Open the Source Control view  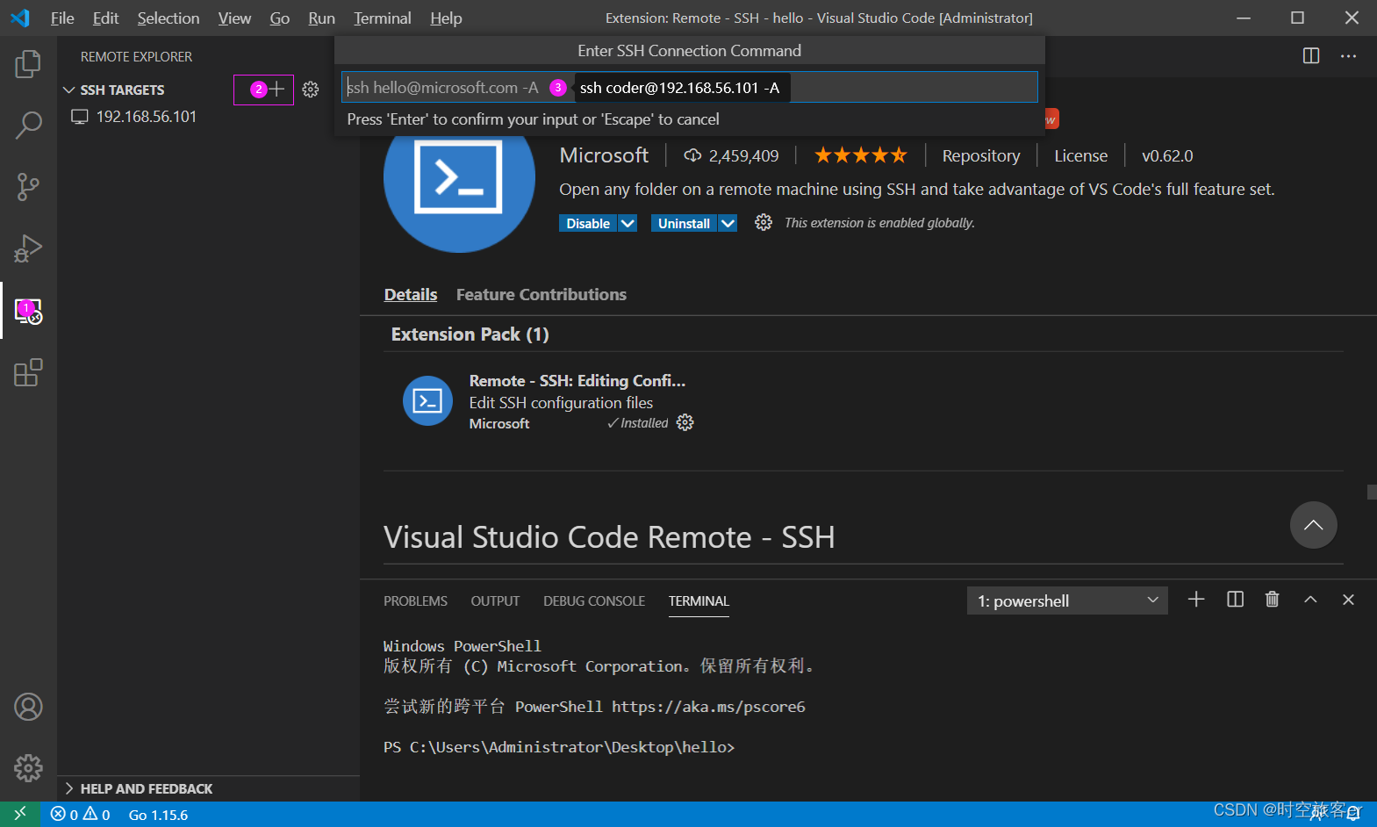(28, 186)
